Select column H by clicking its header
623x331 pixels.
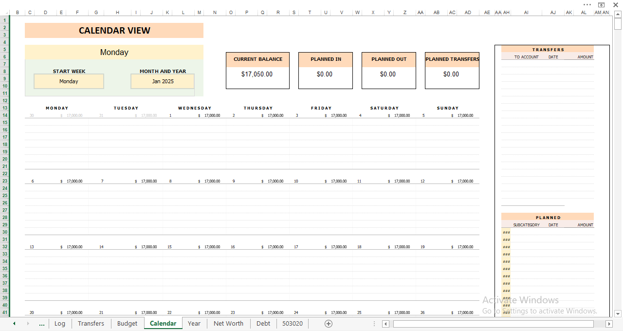117,13
